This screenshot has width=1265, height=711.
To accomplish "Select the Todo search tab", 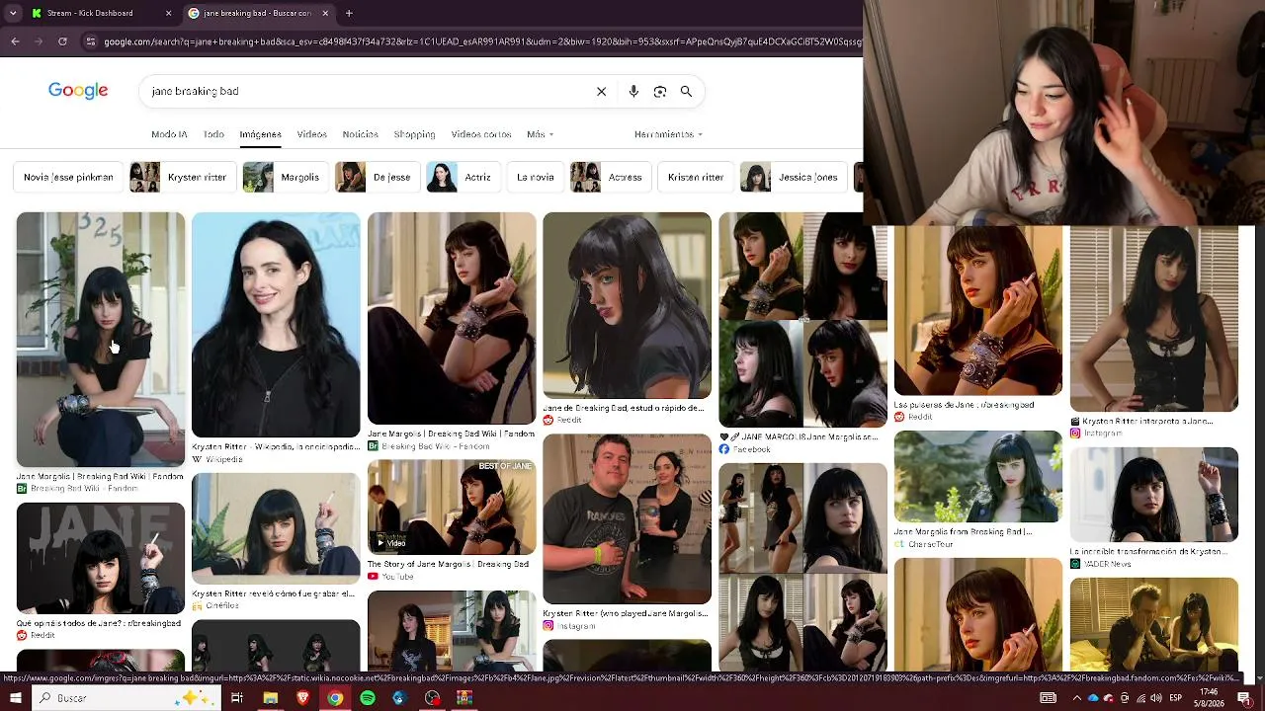I will click(213, 134).
